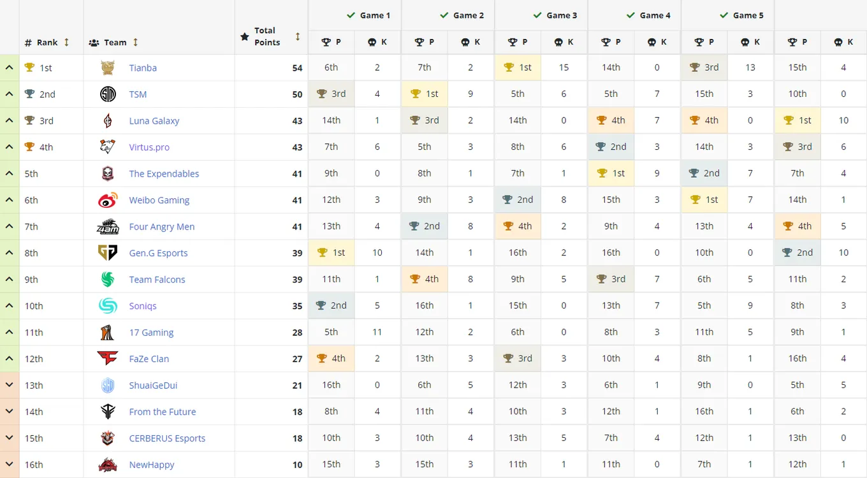Viewport: 867px width, 478px height.
Task: Click the Total Points header label
Action: tap(267, 36)
